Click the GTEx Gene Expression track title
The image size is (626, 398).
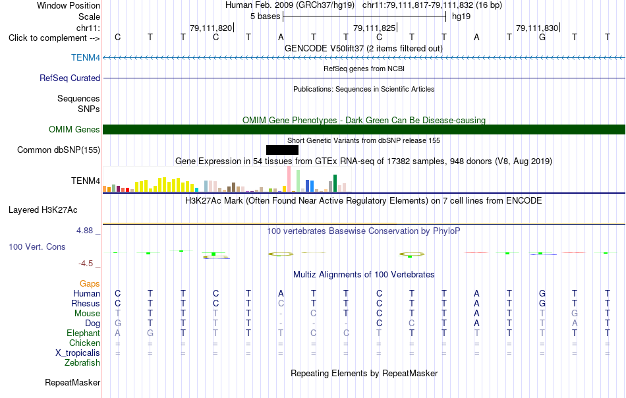tap(364, 161)
